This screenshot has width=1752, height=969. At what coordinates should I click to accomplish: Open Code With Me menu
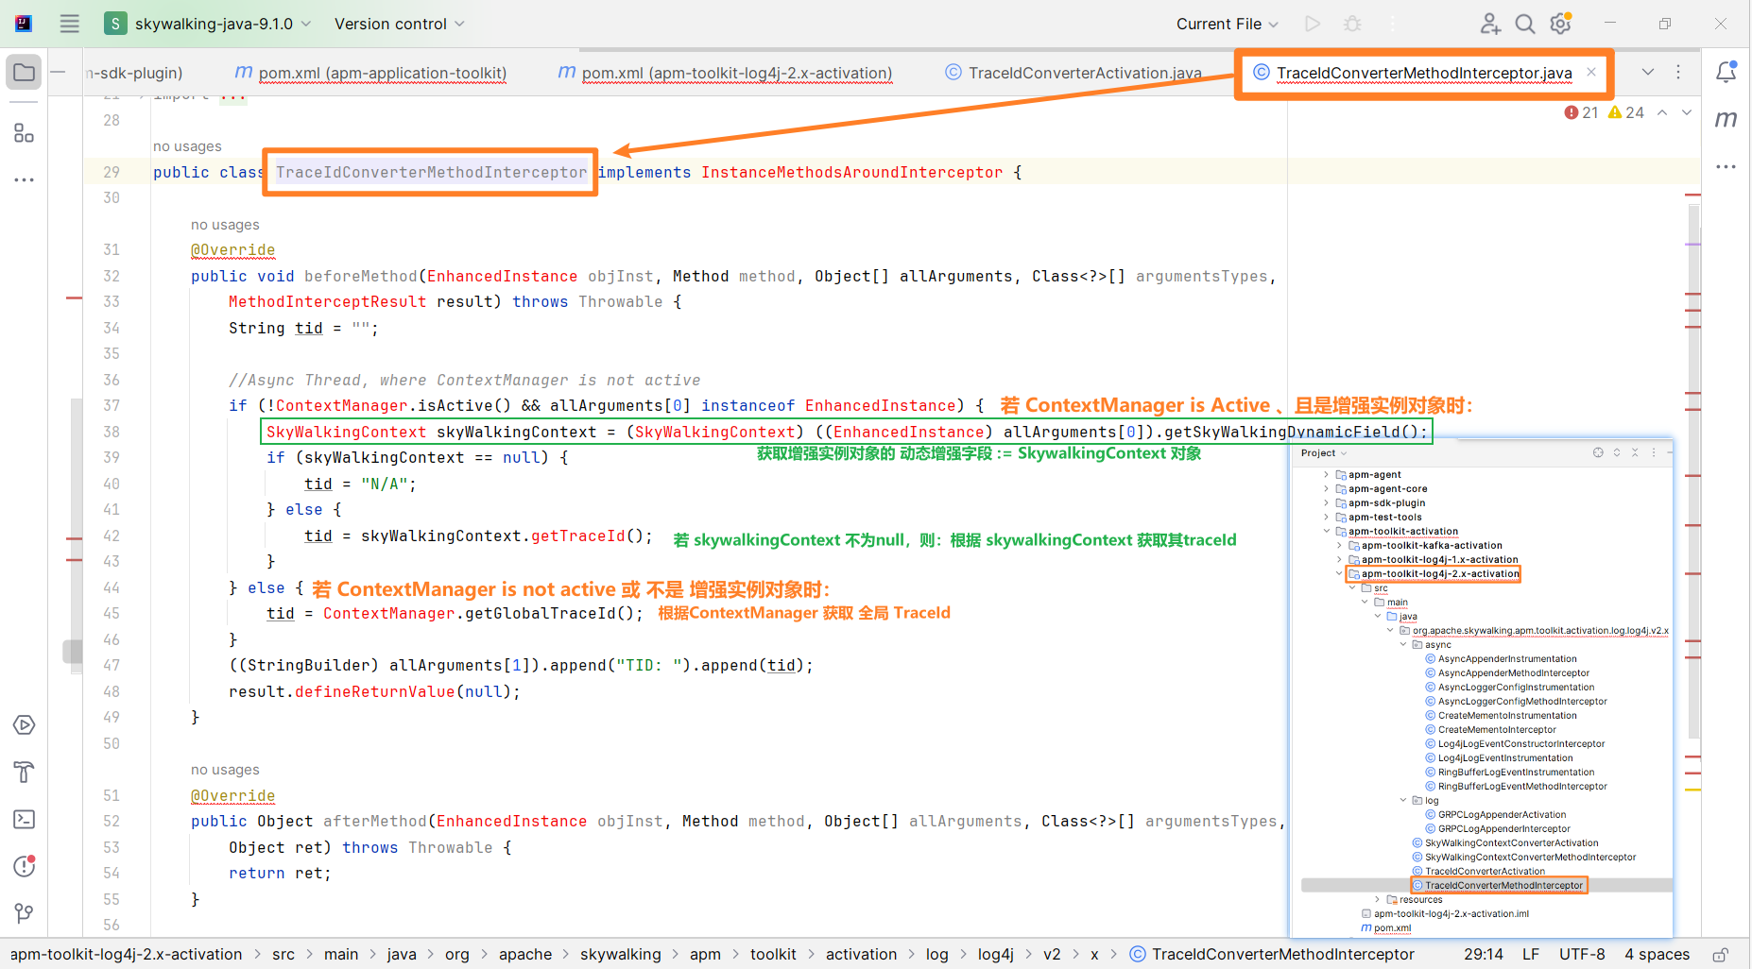tap(1490, 24)
